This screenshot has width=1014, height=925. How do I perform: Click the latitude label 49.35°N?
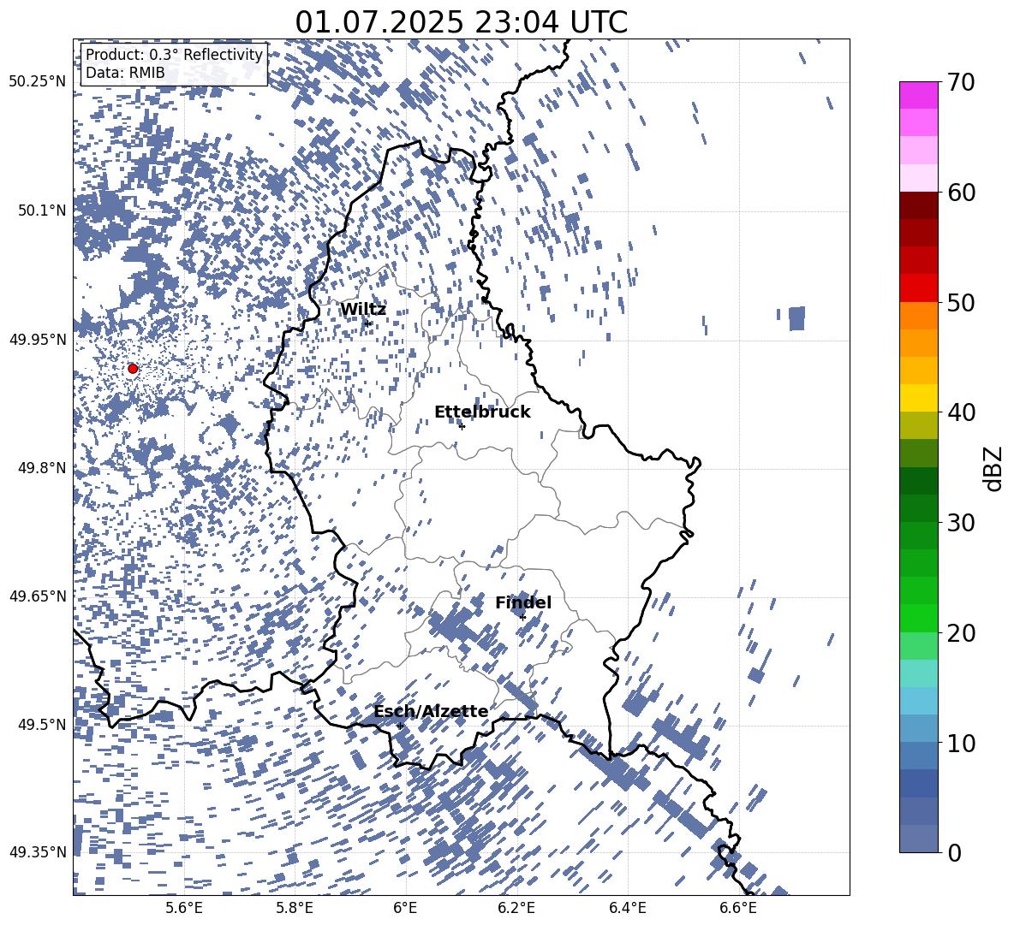coord(38,852)
